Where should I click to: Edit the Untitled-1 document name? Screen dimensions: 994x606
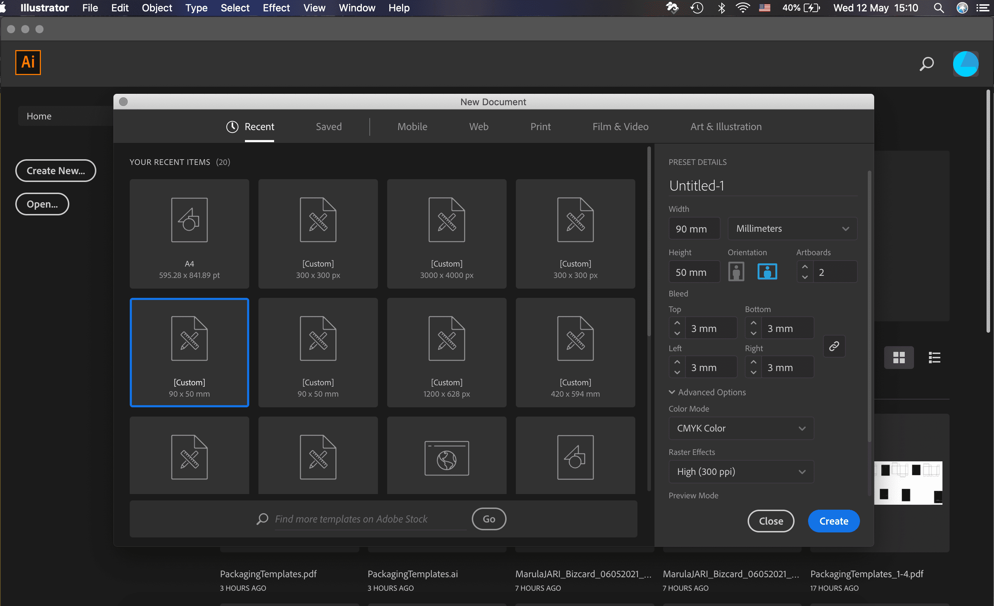tap(763, 186)
